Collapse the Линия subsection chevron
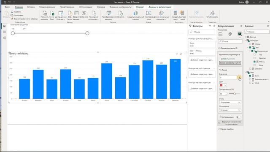The width and height of the screenshot is (270, 152). (220, 70)
